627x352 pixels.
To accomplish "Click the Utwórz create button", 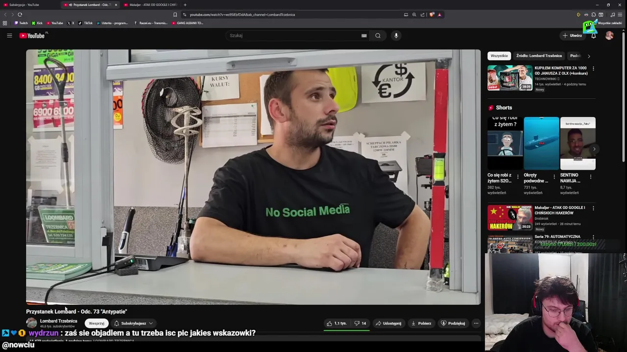I will click(572, 35).
